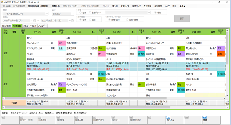Viewport: 231px width, 125px height.
Task: Switch to the アレルギー tab
Action: point(42,26)
